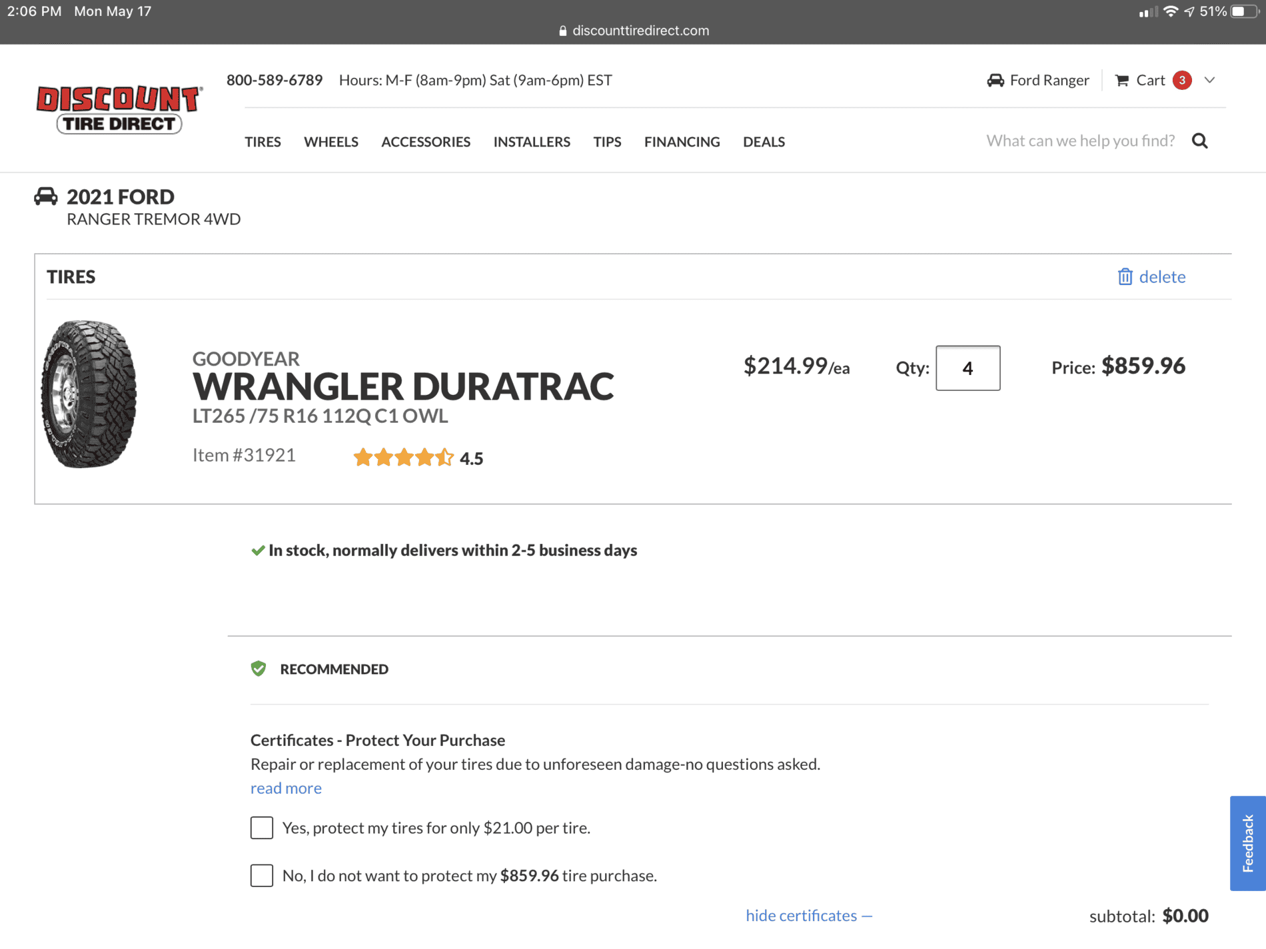Check 'No, I do not want to protect' checkbox
The width and height of the screenshot is (1266, 949).
[x=262, y=876]
